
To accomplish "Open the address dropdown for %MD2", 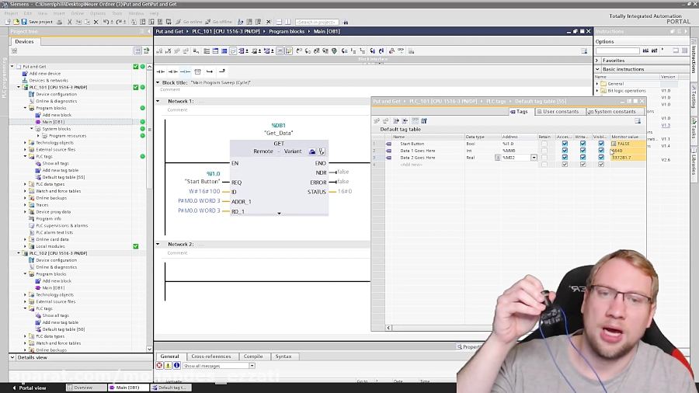I will coord(534,158).
